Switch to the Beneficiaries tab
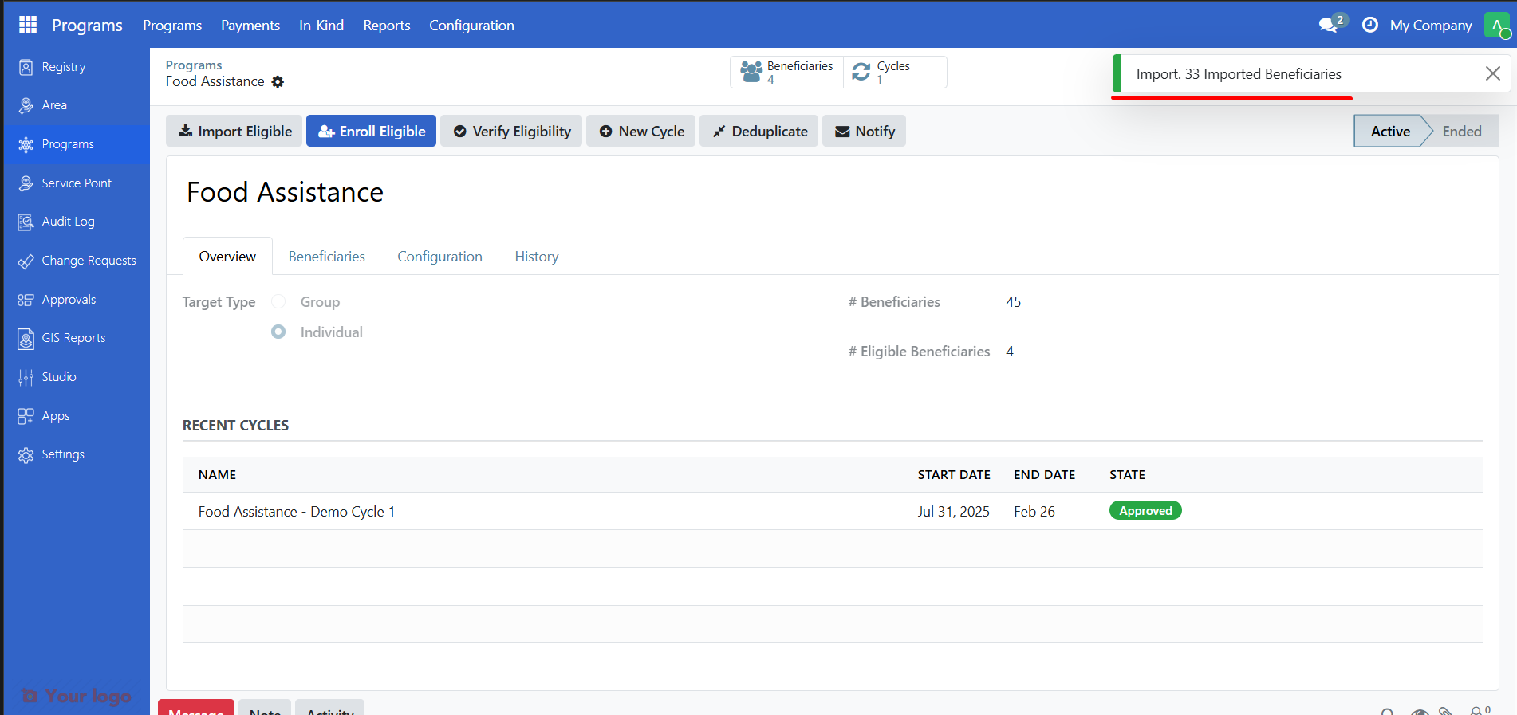Image resolution: width=1517 pixels, height=715 pixels. coord(326,257)
